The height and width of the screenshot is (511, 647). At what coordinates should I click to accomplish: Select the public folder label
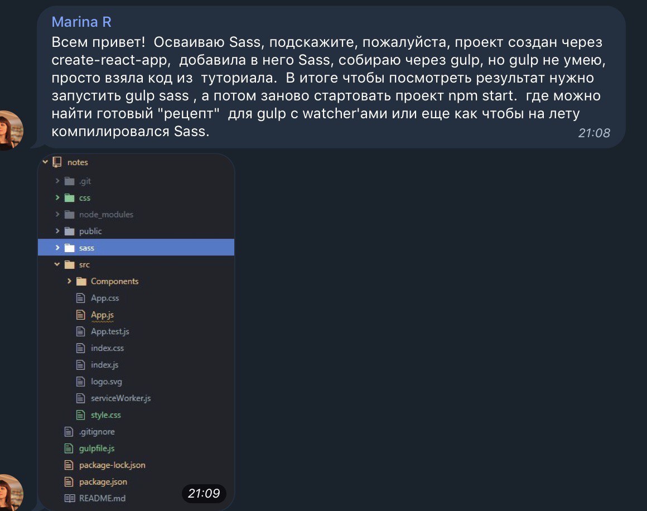coord(90,231)
